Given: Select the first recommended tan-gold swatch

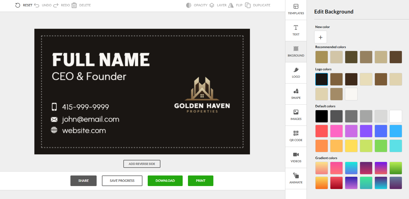Looking at the screenshot, I should 322,57.
